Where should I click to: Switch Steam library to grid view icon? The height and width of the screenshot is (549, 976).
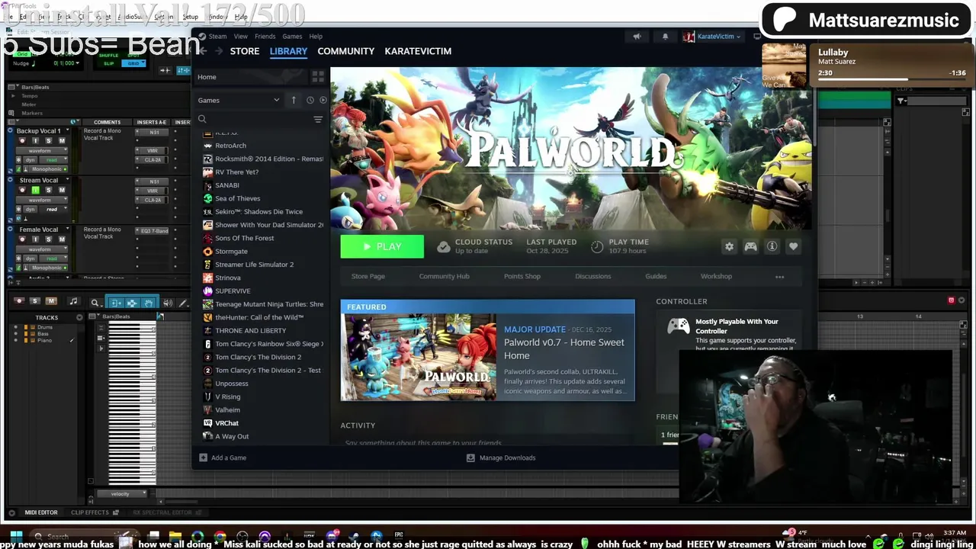click(x=318, y=77)
